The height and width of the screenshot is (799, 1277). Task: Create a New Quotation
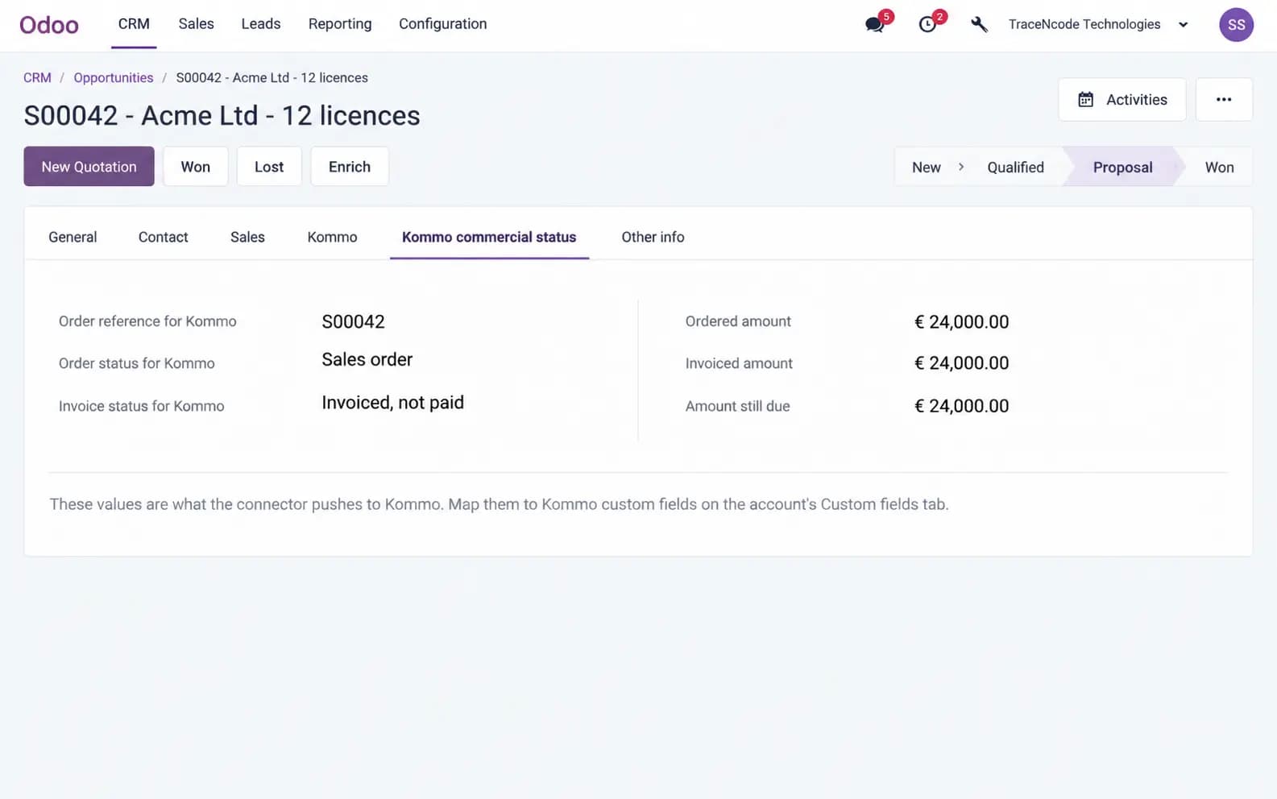click(x=89, y=167)
